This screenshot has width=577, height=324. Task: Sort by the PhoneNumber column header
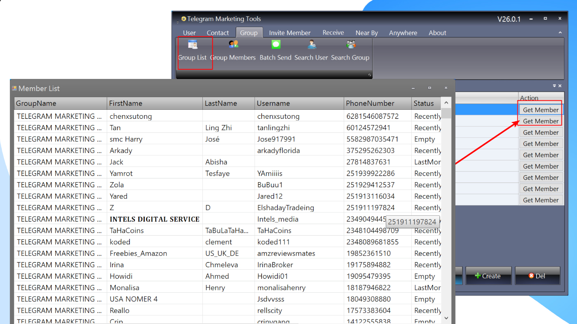coord(370,103)
